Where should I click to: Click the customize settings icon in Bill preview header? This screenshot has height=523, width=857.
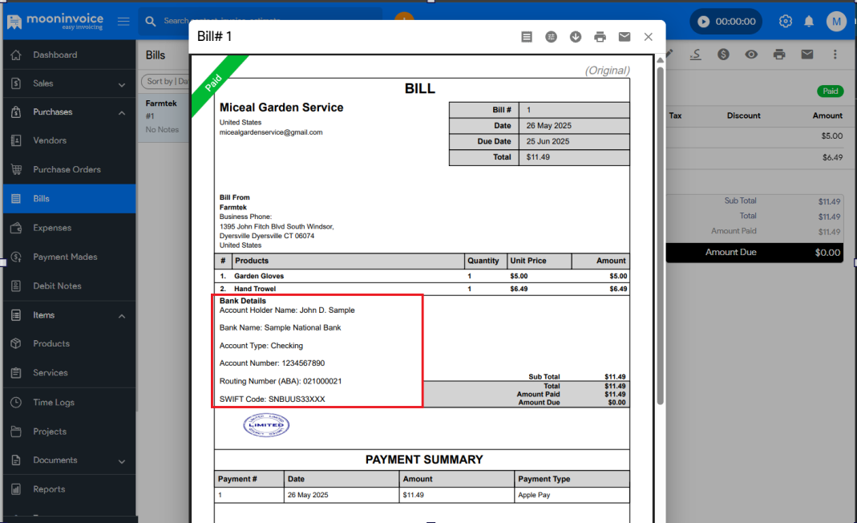tap(551, 37)
